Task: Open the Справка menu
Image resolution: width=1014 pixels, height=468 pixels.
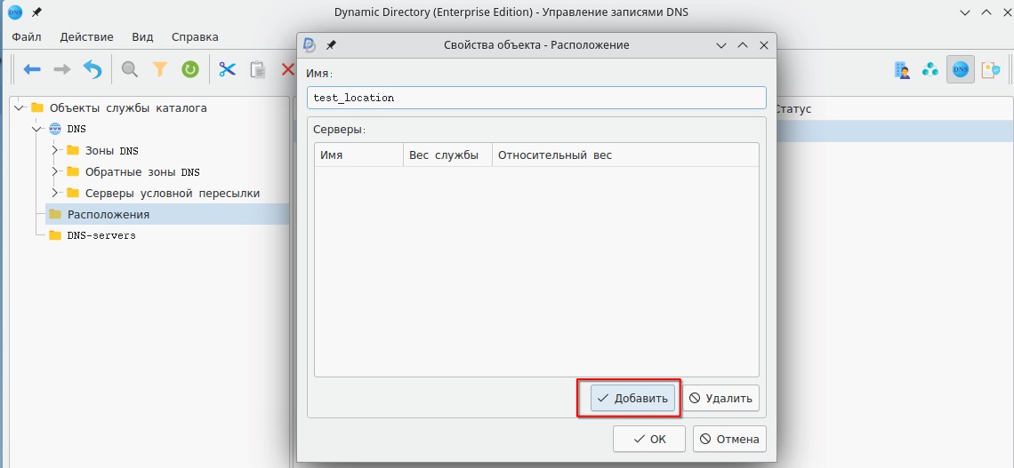Action: click(x=194, y=37)
